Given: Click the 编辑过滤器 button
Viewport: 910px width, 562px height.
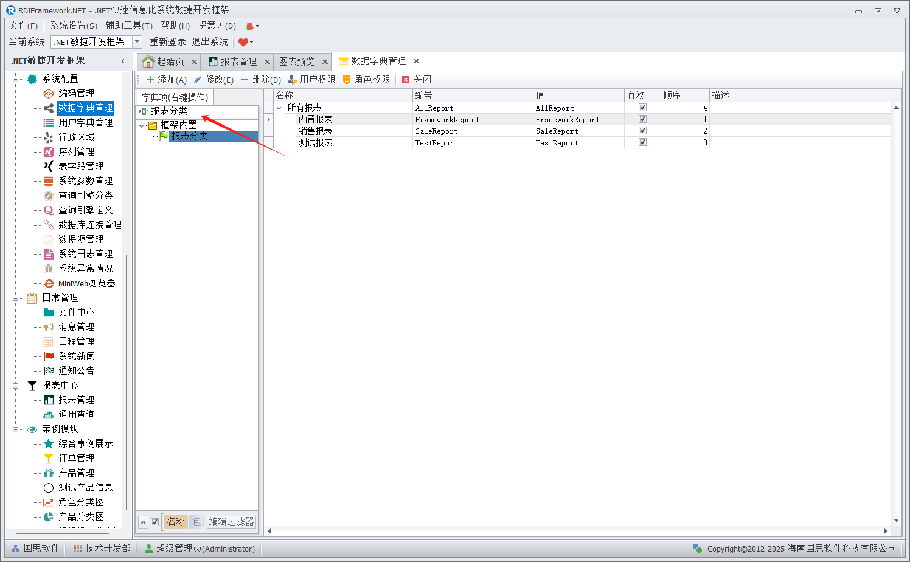Looking at the screenshot, I should click(x=231, y=522).
